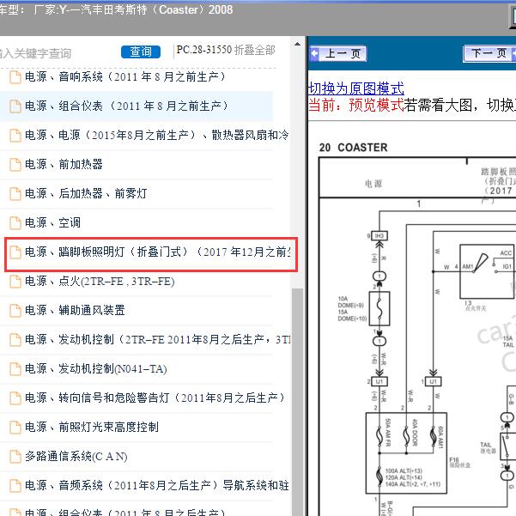Click the 20 COASTER diagram title
Screen dimensions: 516x516
click(x=353, y=148)
